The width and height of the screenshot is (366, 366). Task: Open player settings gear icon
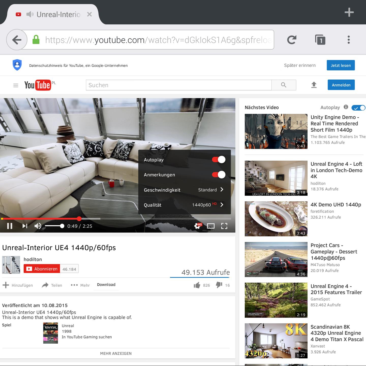tap(197, 226)
